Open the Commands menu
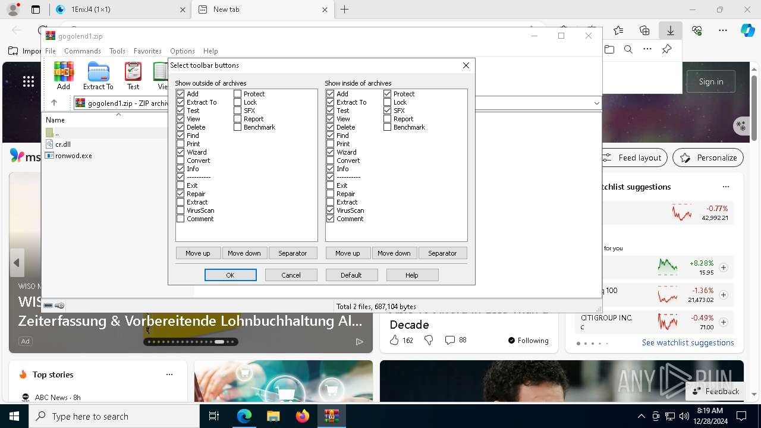The width and height of the screenshot is (761, 428). (x=83, y=51)
